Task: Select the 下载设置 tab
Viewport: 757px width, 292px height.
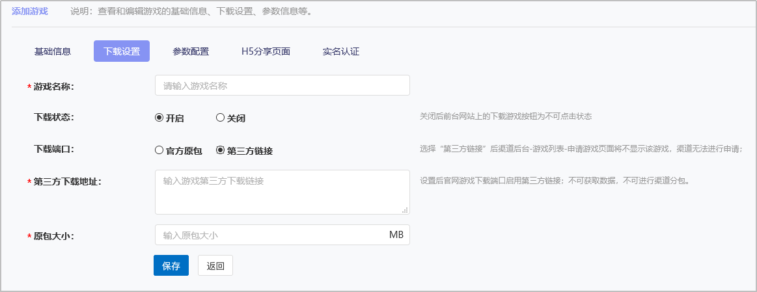Action: [122, 51]
